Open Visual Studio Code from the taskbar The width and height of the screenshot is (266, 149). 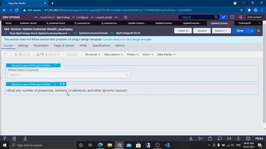point(167,145)
